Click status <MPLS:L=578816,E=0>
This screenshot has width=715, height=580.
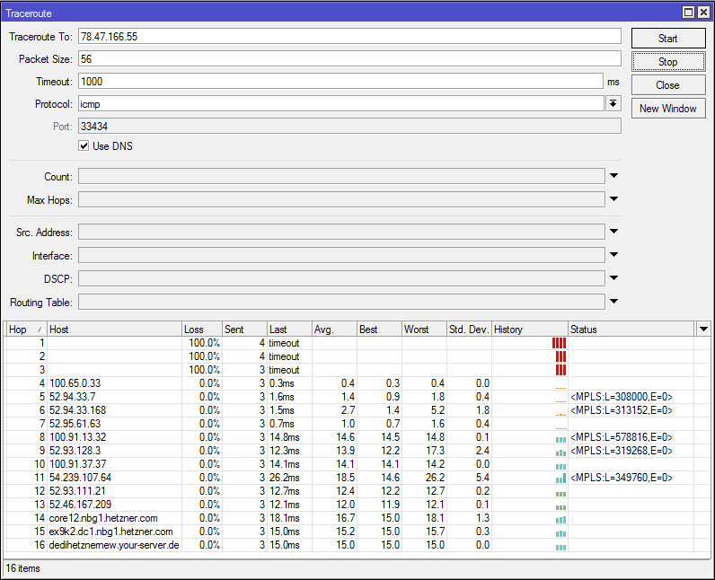pos(622,437)
